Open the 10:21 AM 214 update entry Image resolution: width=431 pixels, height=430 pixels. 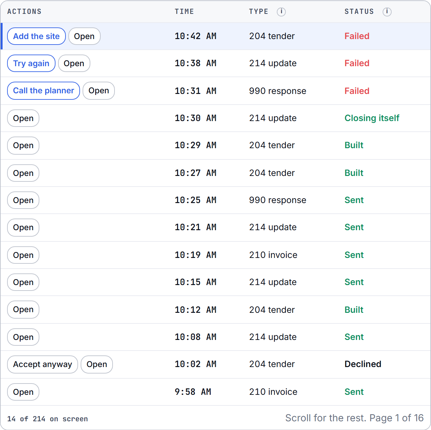point(23,228)
